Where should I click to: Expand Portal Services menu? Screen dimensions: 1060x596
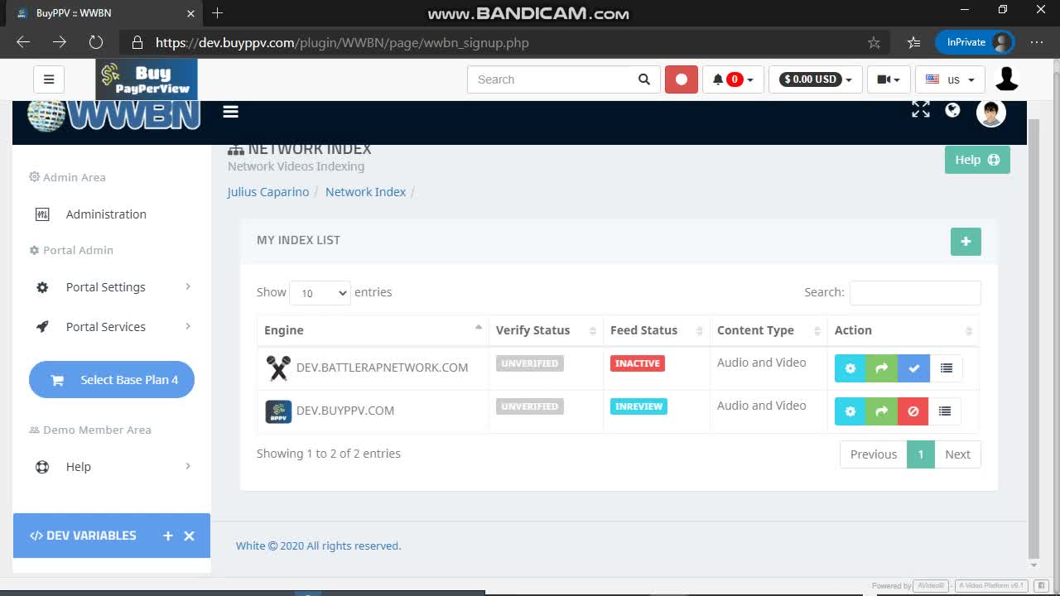(x=112, y=327)
